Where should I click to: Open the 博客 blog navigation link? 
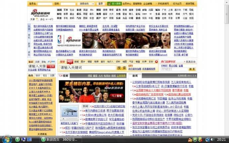coord(99,10)
